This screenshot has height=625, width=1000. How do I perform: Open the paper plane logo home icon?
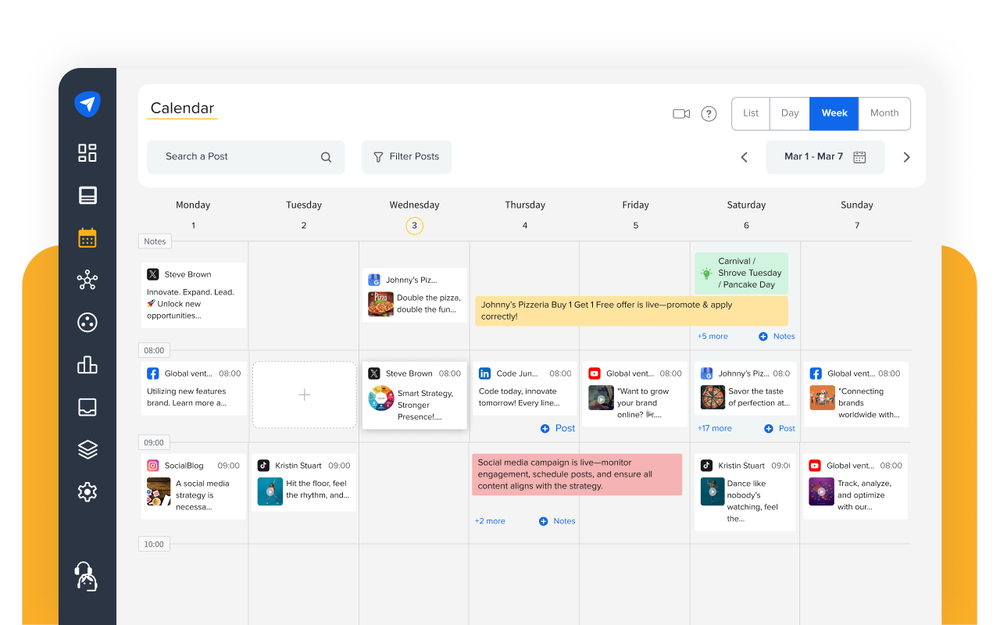87,104
